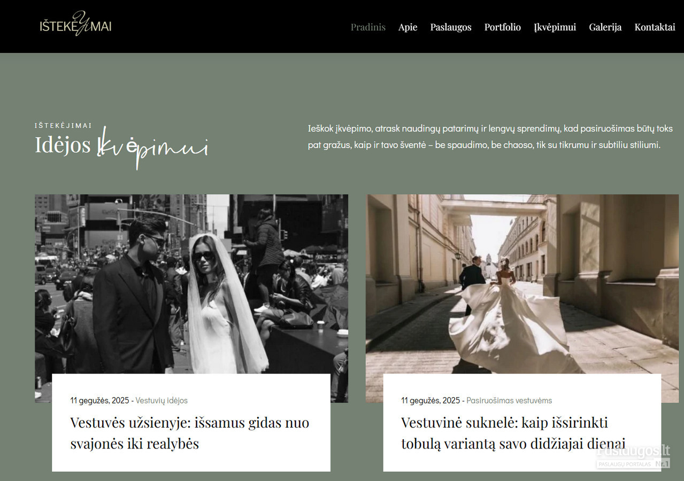
Task: Navigate to Portfolio
Action: click(x=503, y=27)
